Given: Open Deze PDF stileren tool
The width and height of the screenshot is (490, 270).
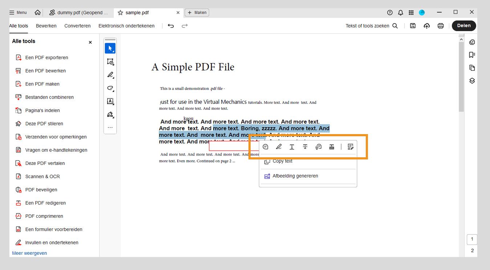Looking at the screenshot, I should tap(44, 124).
